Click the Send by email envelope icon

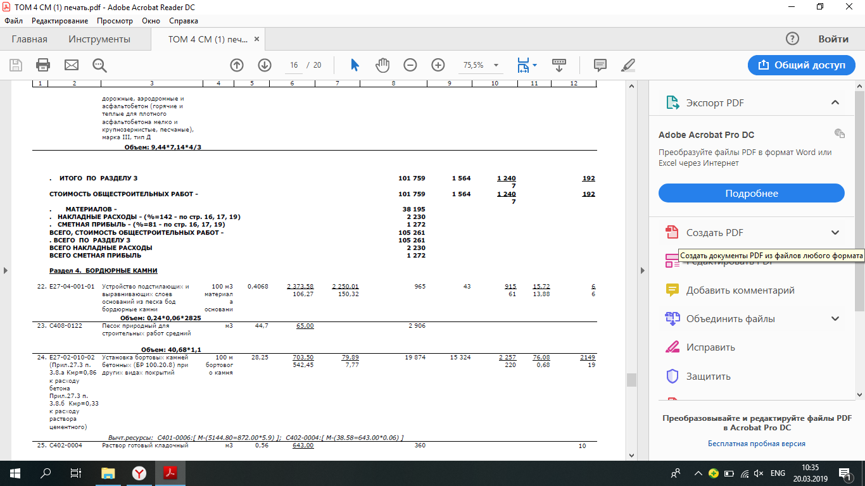click(72, 65)
